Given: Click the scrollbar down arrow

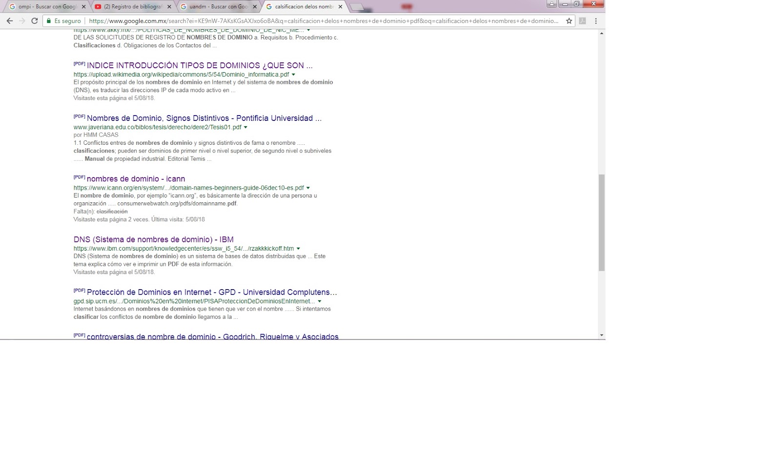Looking at the screenshot, I should pos(601,335).
